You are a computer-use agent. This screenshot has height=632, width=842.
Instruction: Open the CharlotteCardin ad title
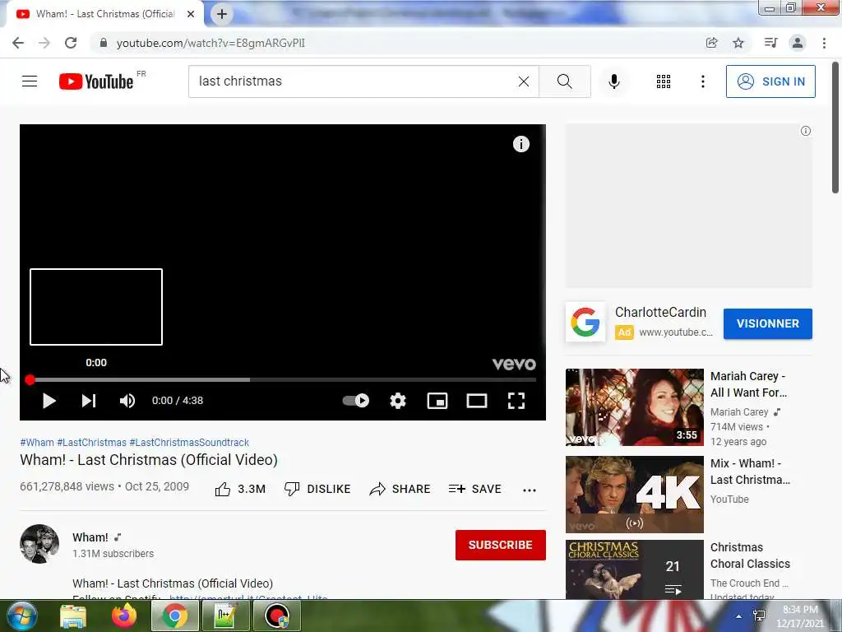point(660,312)
